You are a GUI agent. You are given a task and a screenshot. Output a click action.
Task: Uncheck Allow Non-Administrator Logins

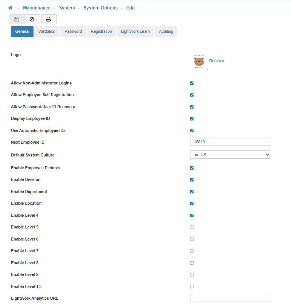pyautogui.click(x=192, y=83)
